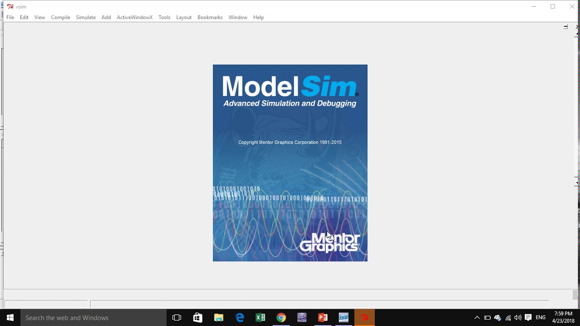Minimize the vsim window

point(533,6)
